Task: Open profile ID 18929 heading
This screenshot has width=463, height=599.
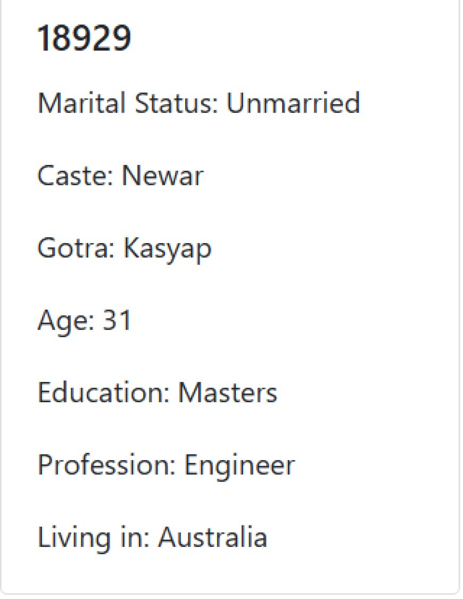Action: [x=84, y=38]
